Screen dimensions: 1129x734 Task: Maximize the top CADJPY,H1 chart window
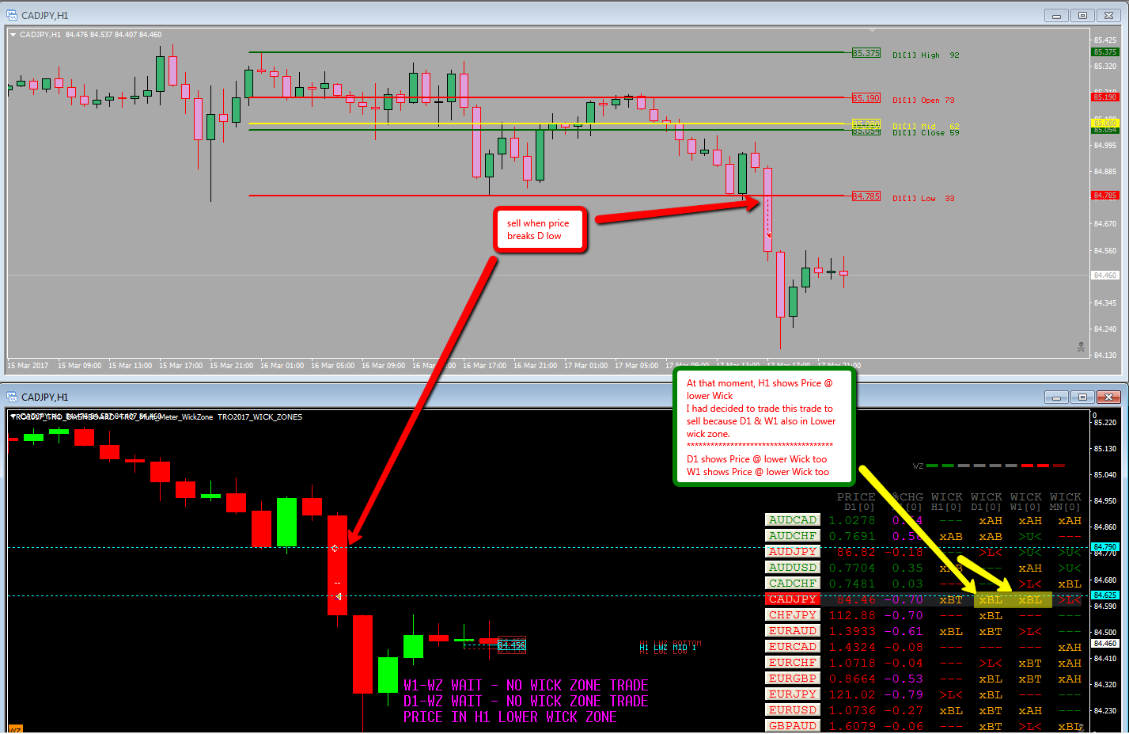click(1083, 15)
